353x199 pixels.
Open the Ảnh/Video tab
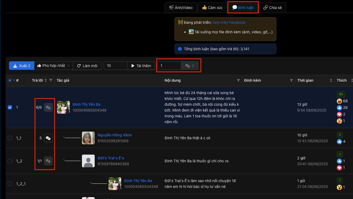[x=181, y=8]
